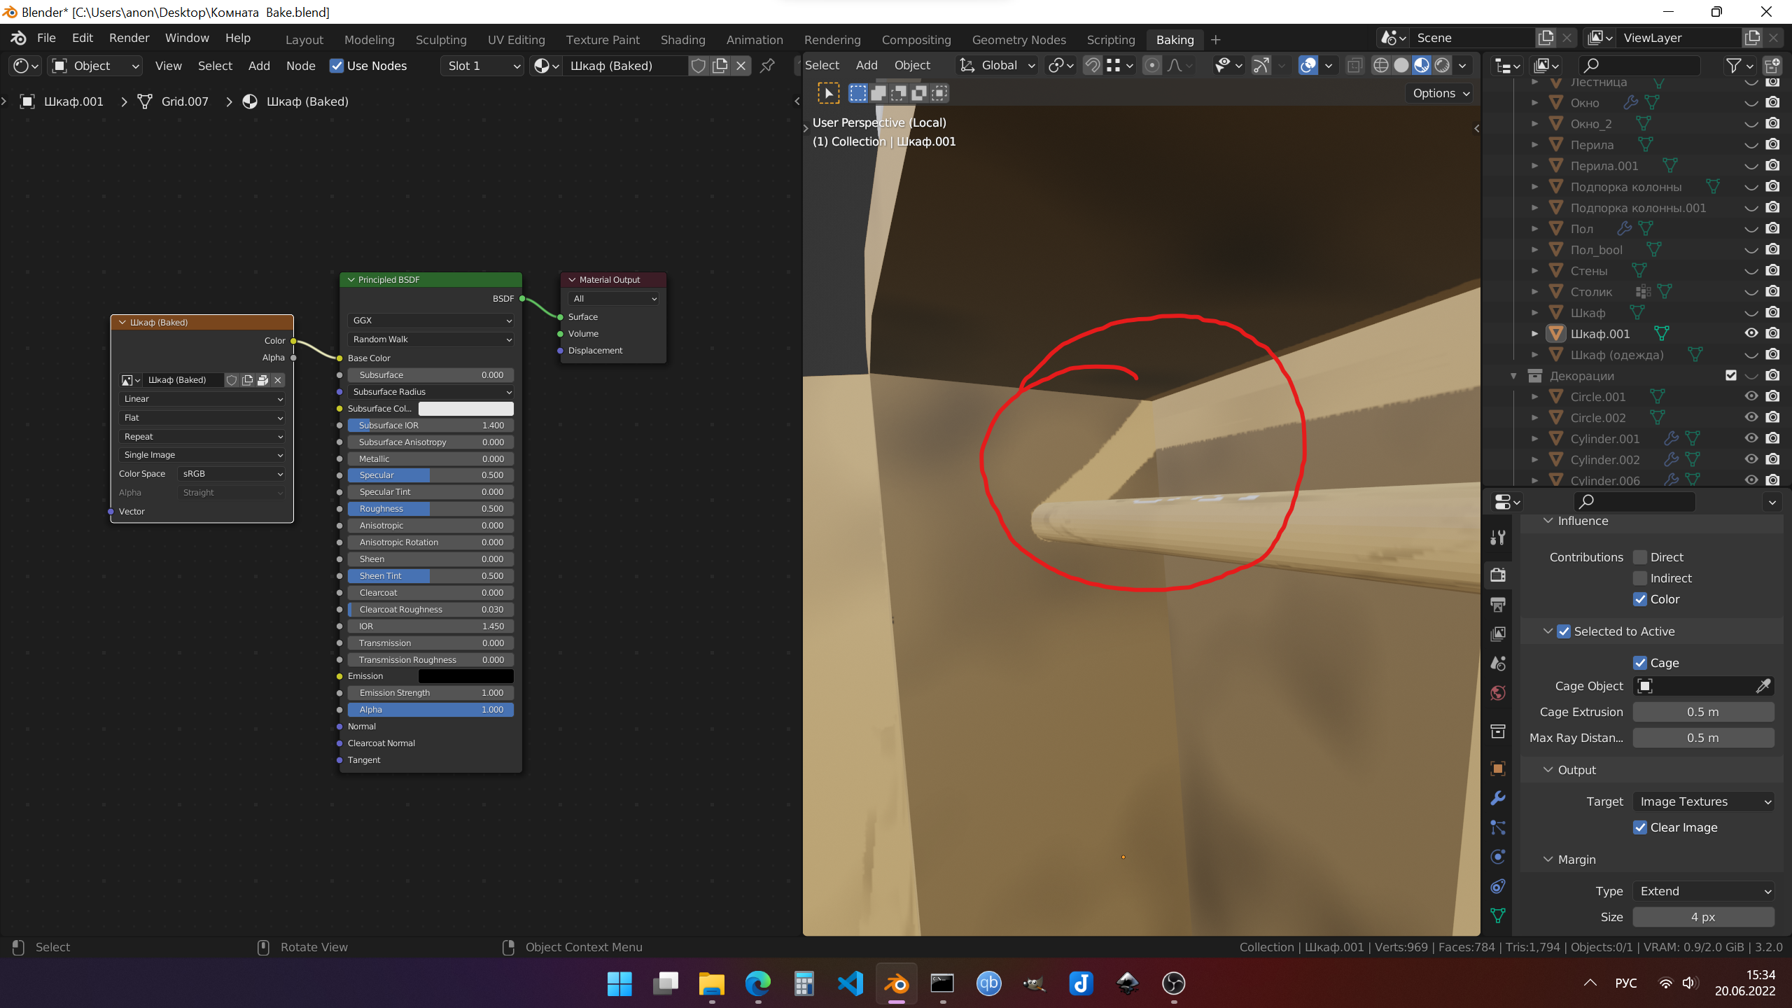Toggle X-ray display in viewport

click(x=1354, y=66)
